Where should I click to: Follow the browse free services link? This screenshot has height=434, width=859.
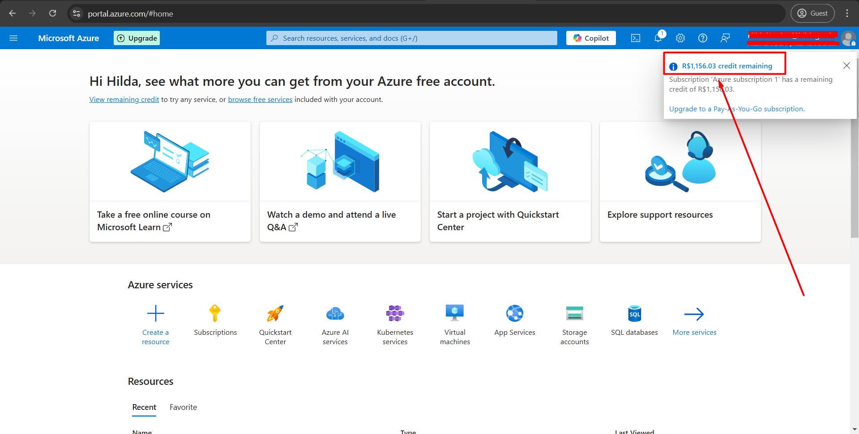pos(260,99)
